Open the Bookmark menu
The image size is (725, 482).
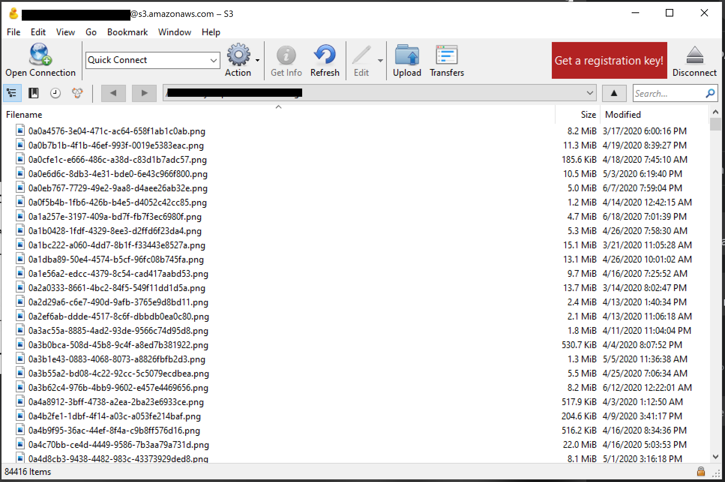(127, 32)
